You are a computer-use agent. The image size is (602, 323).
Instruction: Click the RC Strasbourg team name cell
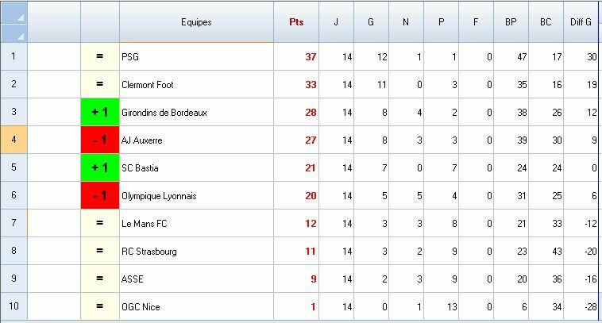click(x=149, y=252)
